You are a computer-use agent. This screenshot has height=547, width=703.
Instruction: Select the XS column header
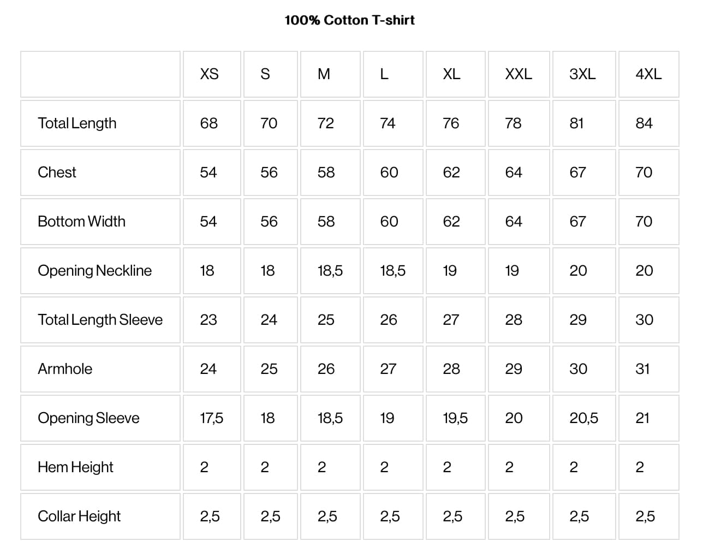pyautogui.click(x=209, y=74)
